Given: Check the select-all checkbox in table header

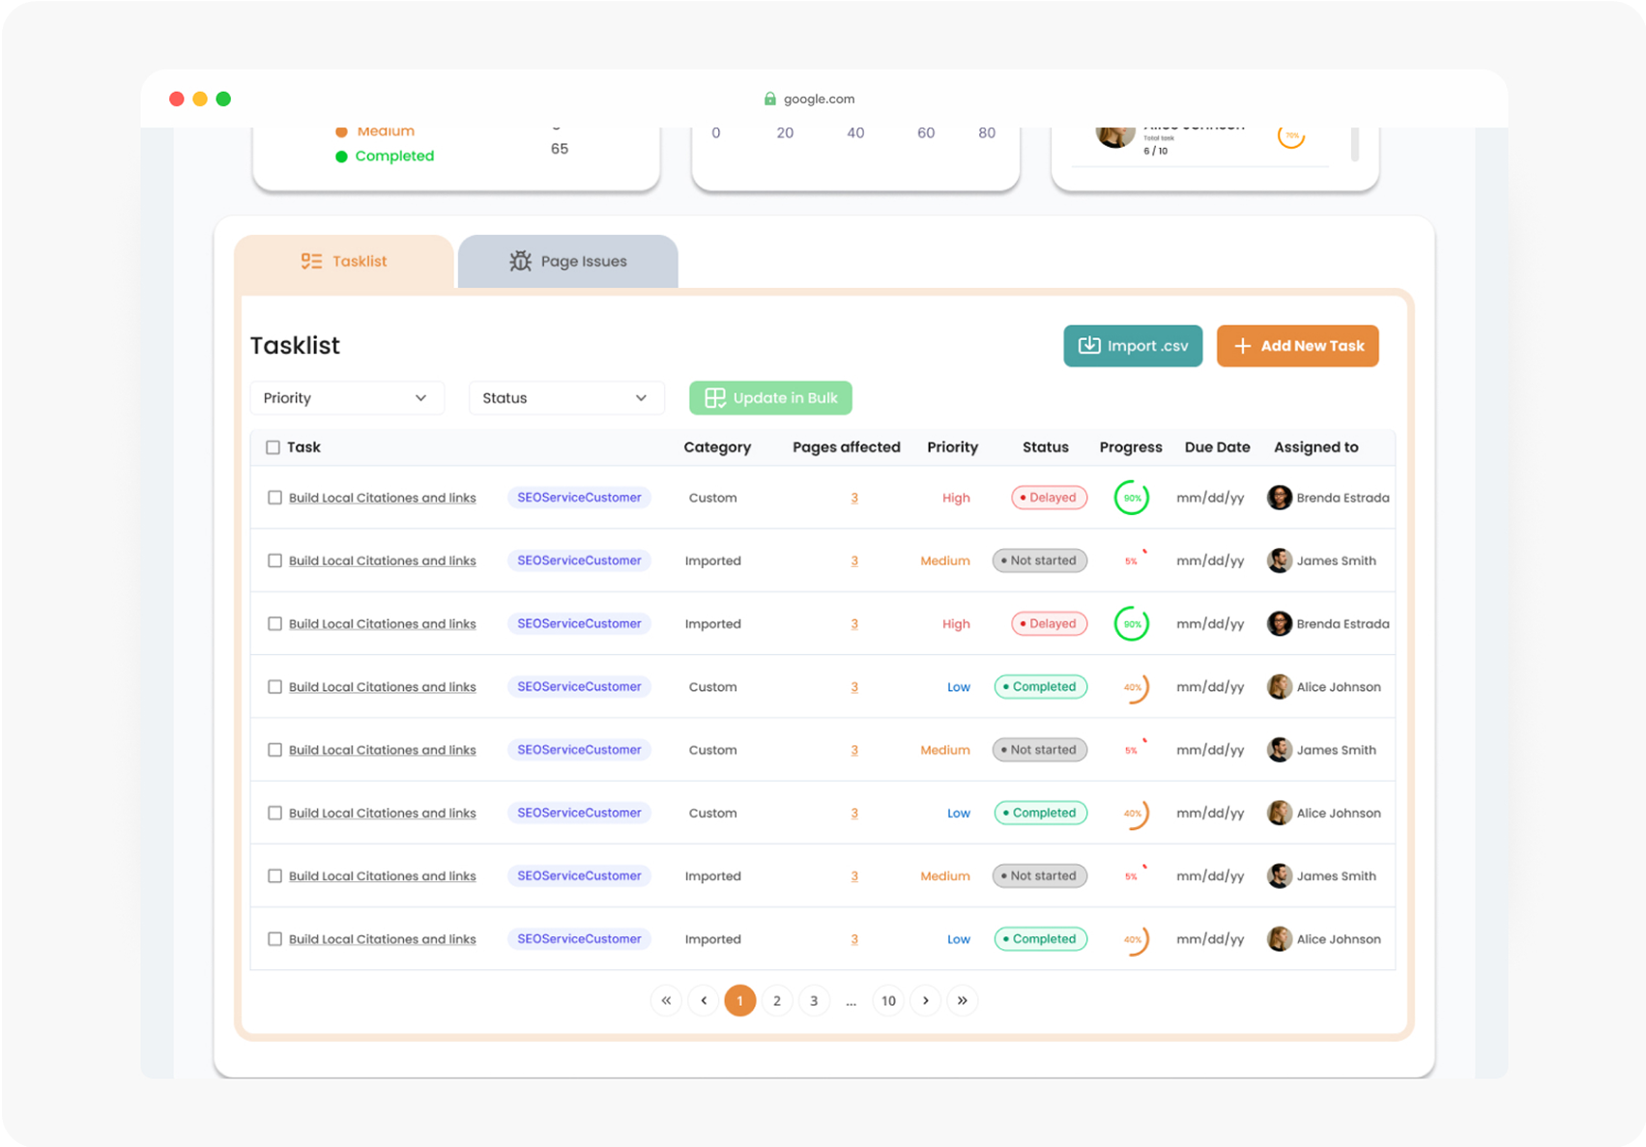Looking at the screenshot, I should (x=274, y=447).
